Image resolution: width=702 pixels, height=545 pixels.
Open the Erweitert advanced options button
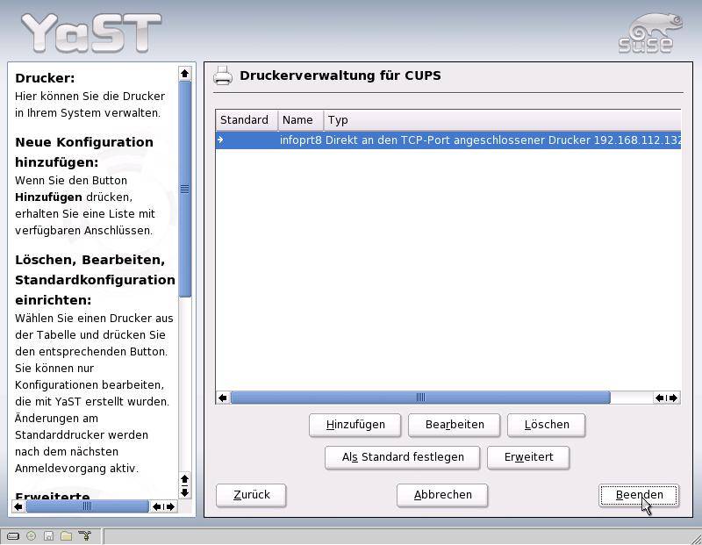tap(529, 457)
